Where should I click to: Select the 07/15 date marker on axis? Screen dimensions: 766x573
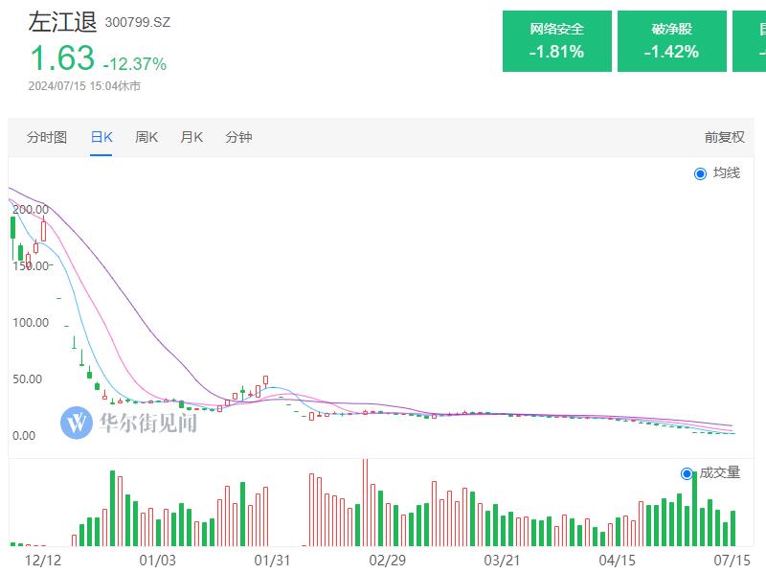click(x=732, y=559)
